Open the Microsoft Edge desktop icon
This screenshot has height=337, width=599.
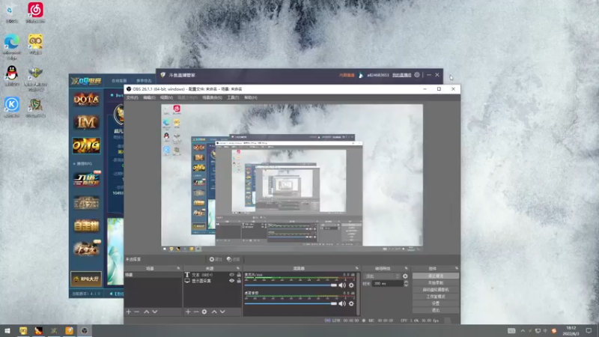pyautogui.click(x=12, y=46)
